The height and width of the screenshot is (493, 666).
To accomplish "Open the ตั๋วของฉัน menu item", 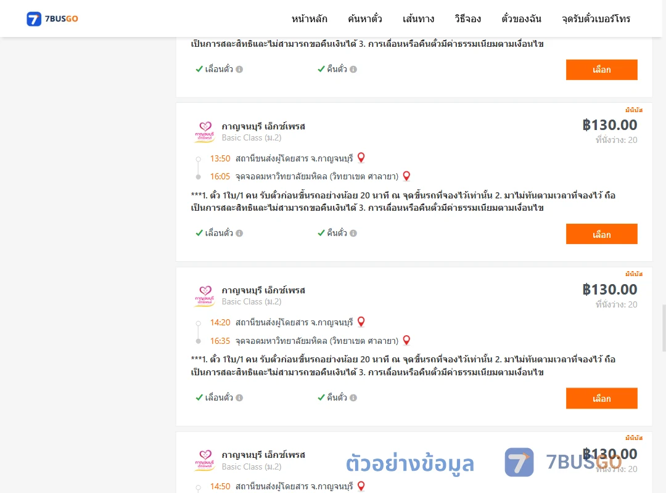I will point(521,18).
